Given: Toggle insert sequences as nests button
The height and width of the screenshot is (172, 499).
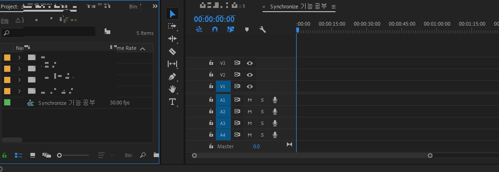Looking at the screenshot, I should pyautogui.click(x=199, y=29).
